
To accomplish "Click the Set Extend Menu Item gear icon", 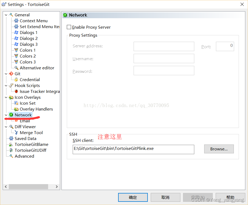I will coord(16,26).
